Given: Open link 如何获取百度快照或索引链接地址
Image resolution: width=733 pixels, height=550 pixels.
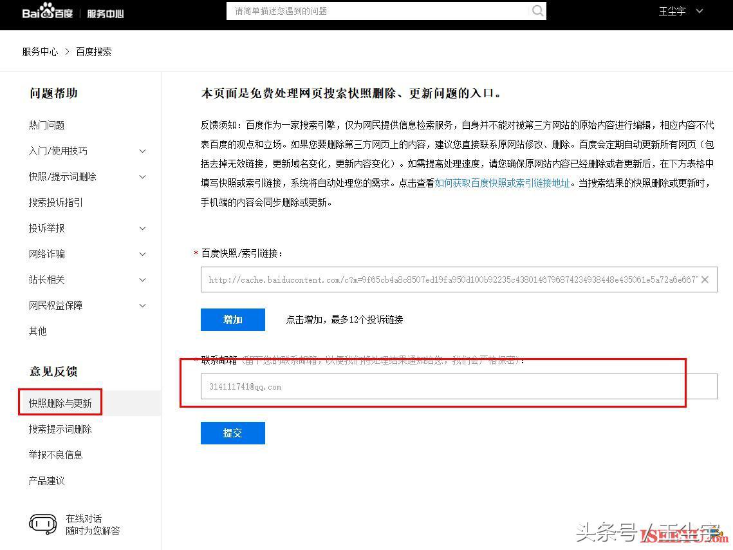Looking at the screenshot, I should coord(503,184).
